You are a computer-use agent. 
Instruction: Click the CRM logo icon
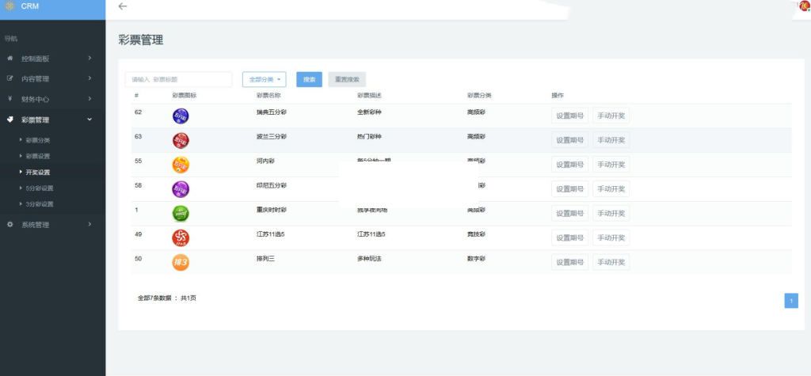(x=10, y=6)
